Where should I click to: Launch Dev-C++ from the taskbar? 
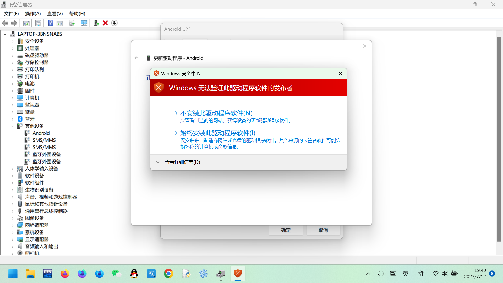[x=48, y=274]
